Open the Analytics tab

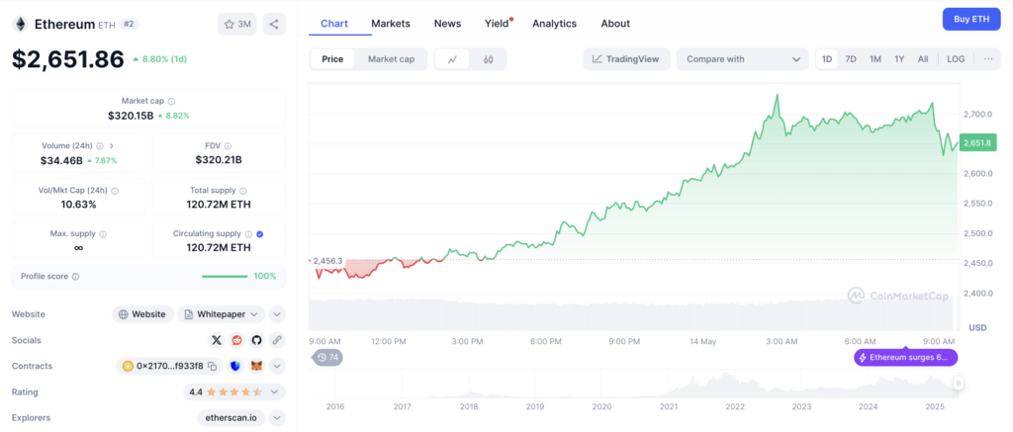[554, 24]
